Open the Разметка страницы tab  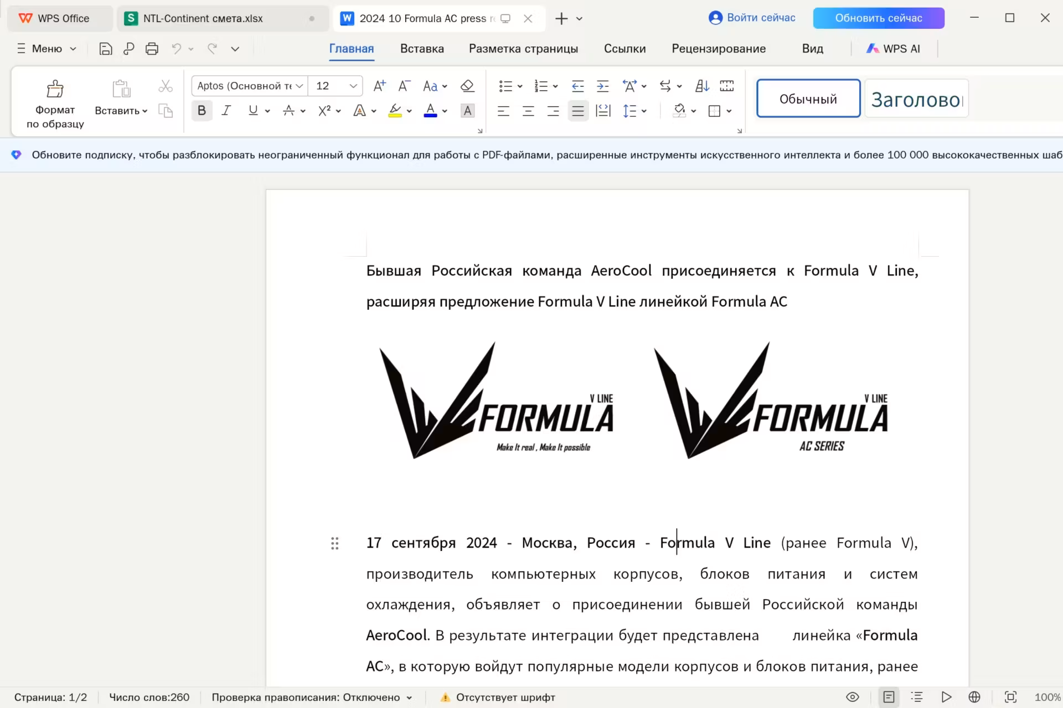click(x=523, y=49)
